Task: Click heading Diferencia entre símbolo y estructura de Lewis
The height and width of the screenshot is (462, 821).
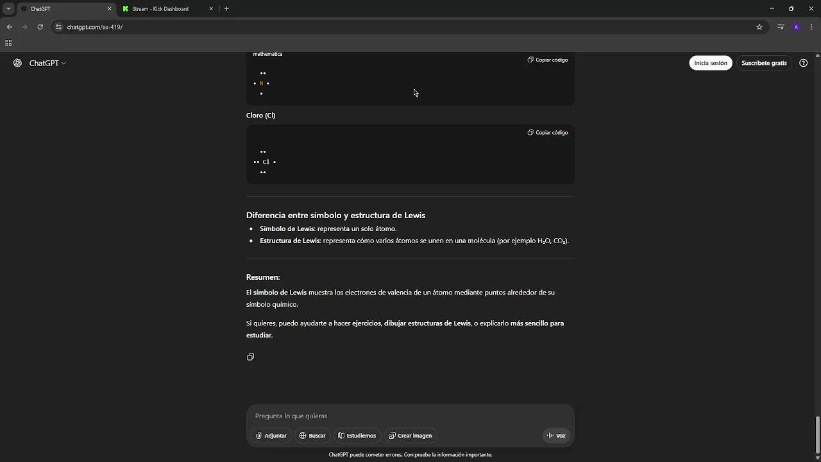Action: pos(335,215)
